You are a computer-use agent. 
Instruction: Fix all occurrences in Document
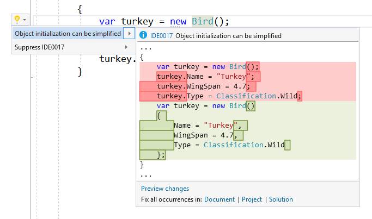[x=219, y=199]
